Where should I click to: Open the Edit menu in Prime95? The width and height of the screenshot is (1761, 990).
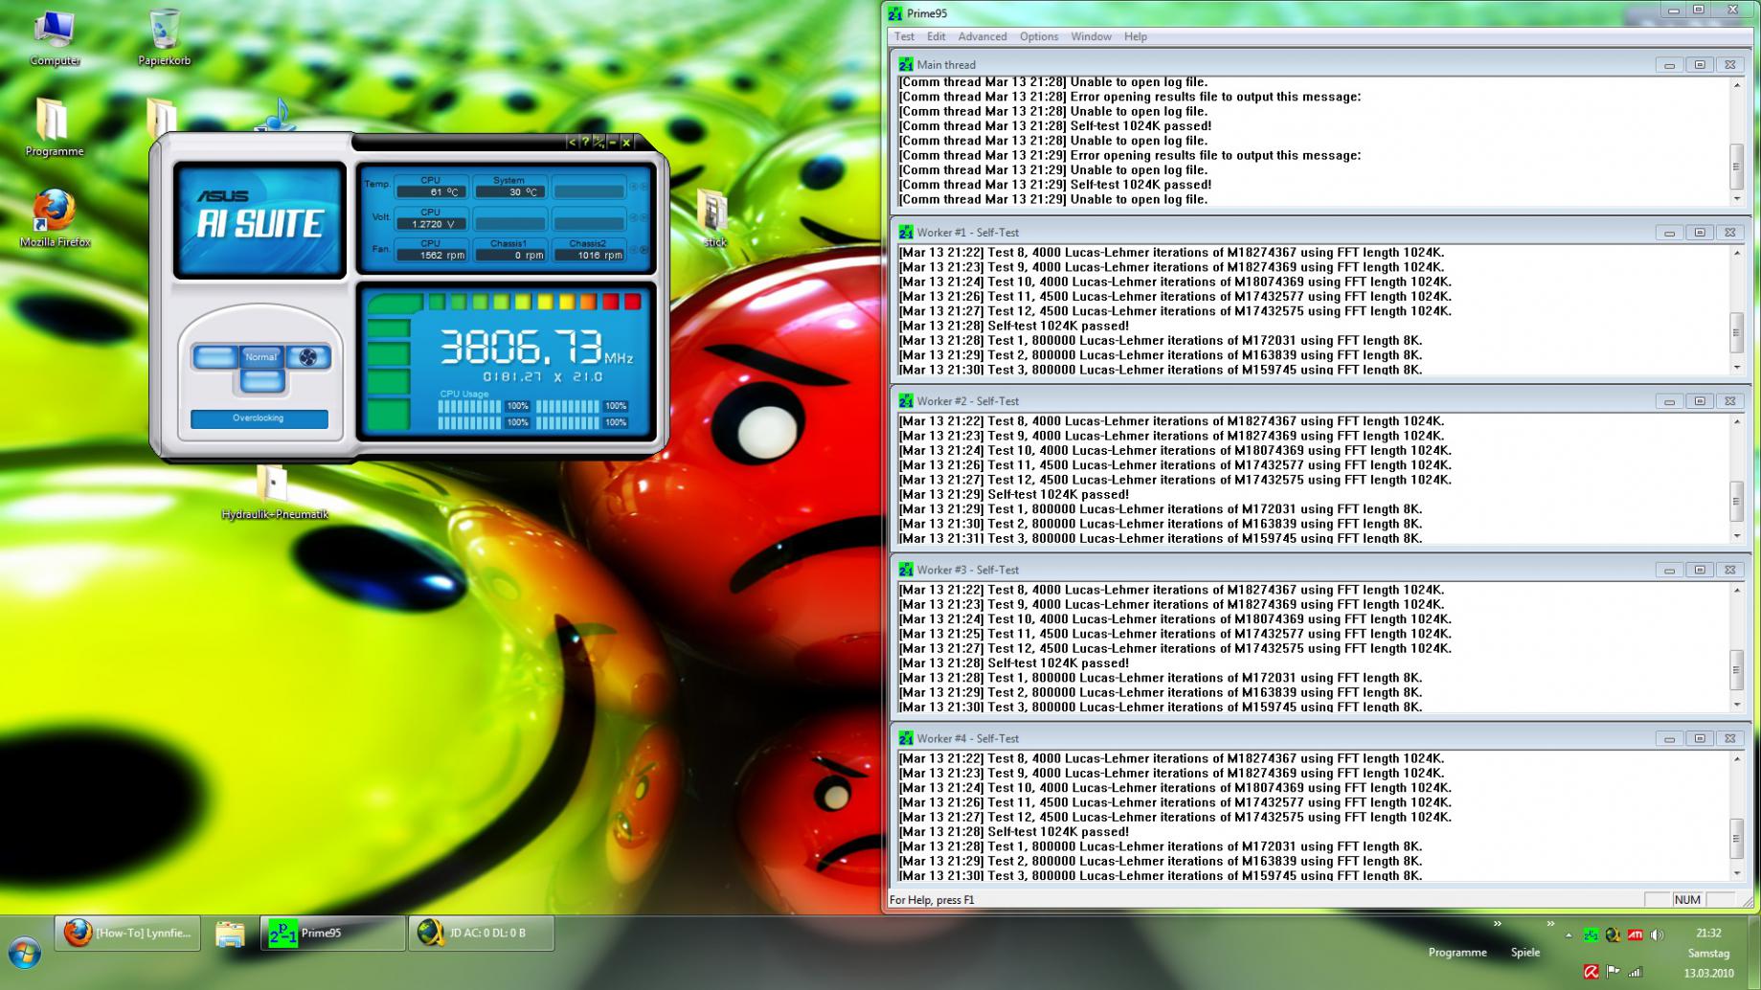(x=936, y=36)
